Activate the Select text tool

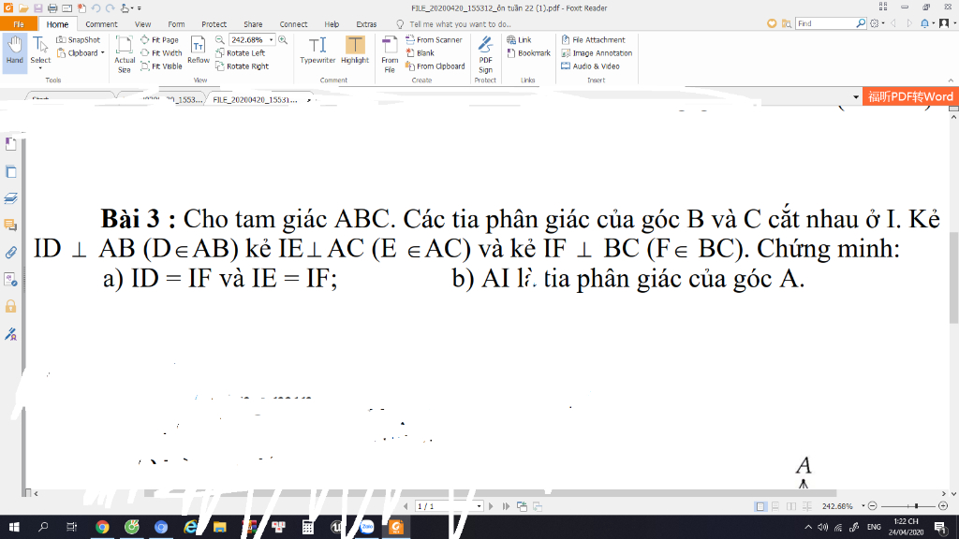[40, 49]
